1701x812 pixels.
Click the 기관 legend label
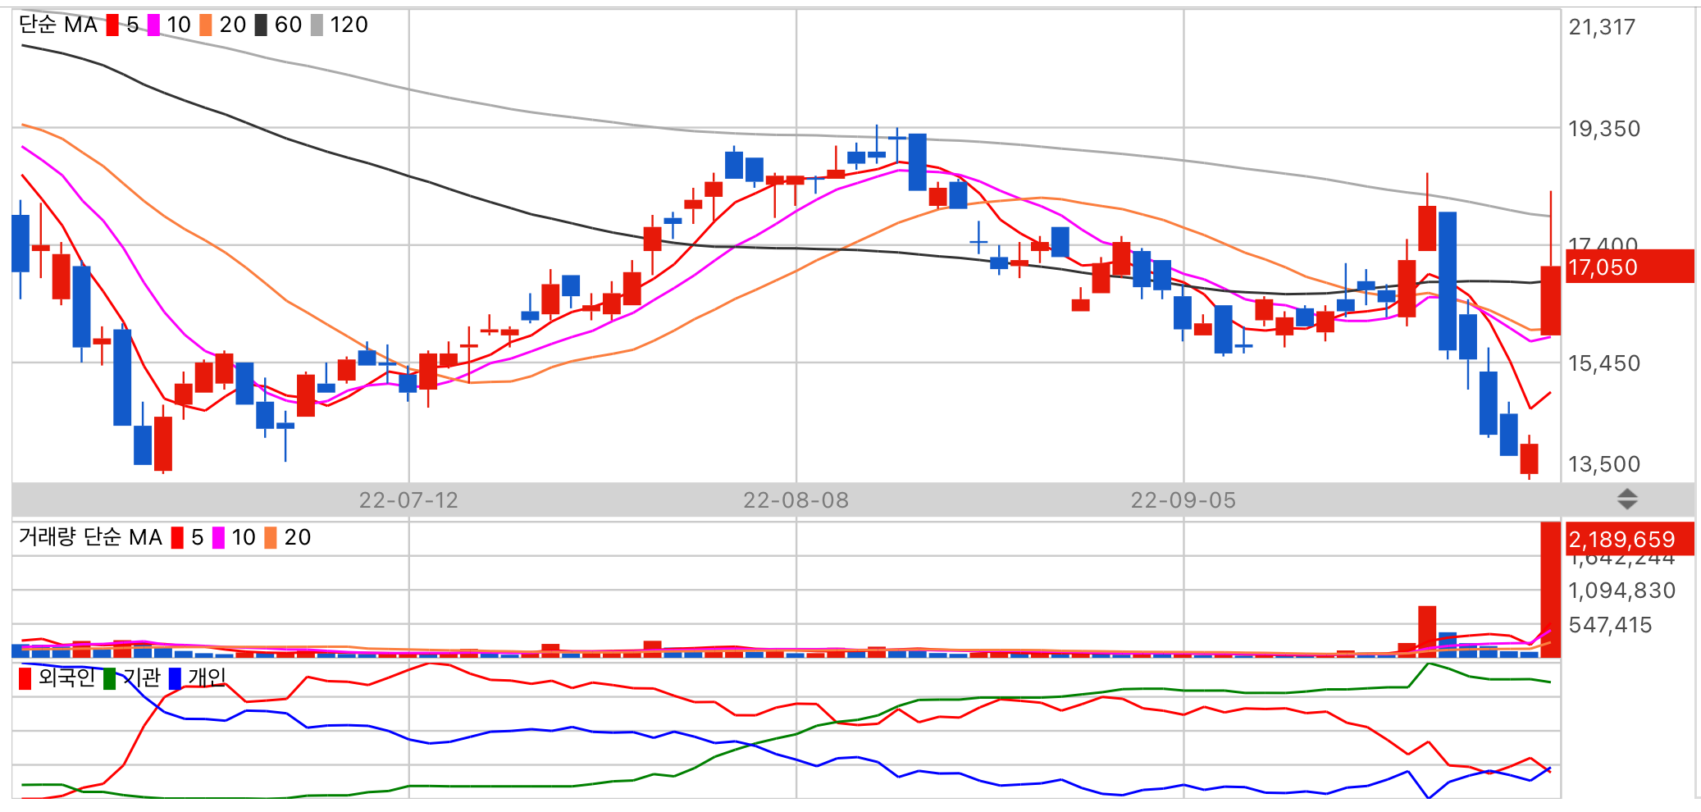point(142,677)
